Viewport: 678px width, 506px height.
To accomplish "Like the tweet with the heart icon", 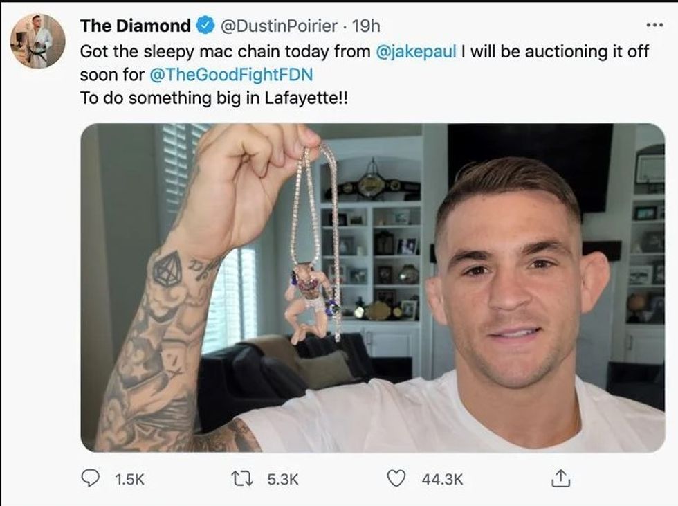I will point(396,478).
